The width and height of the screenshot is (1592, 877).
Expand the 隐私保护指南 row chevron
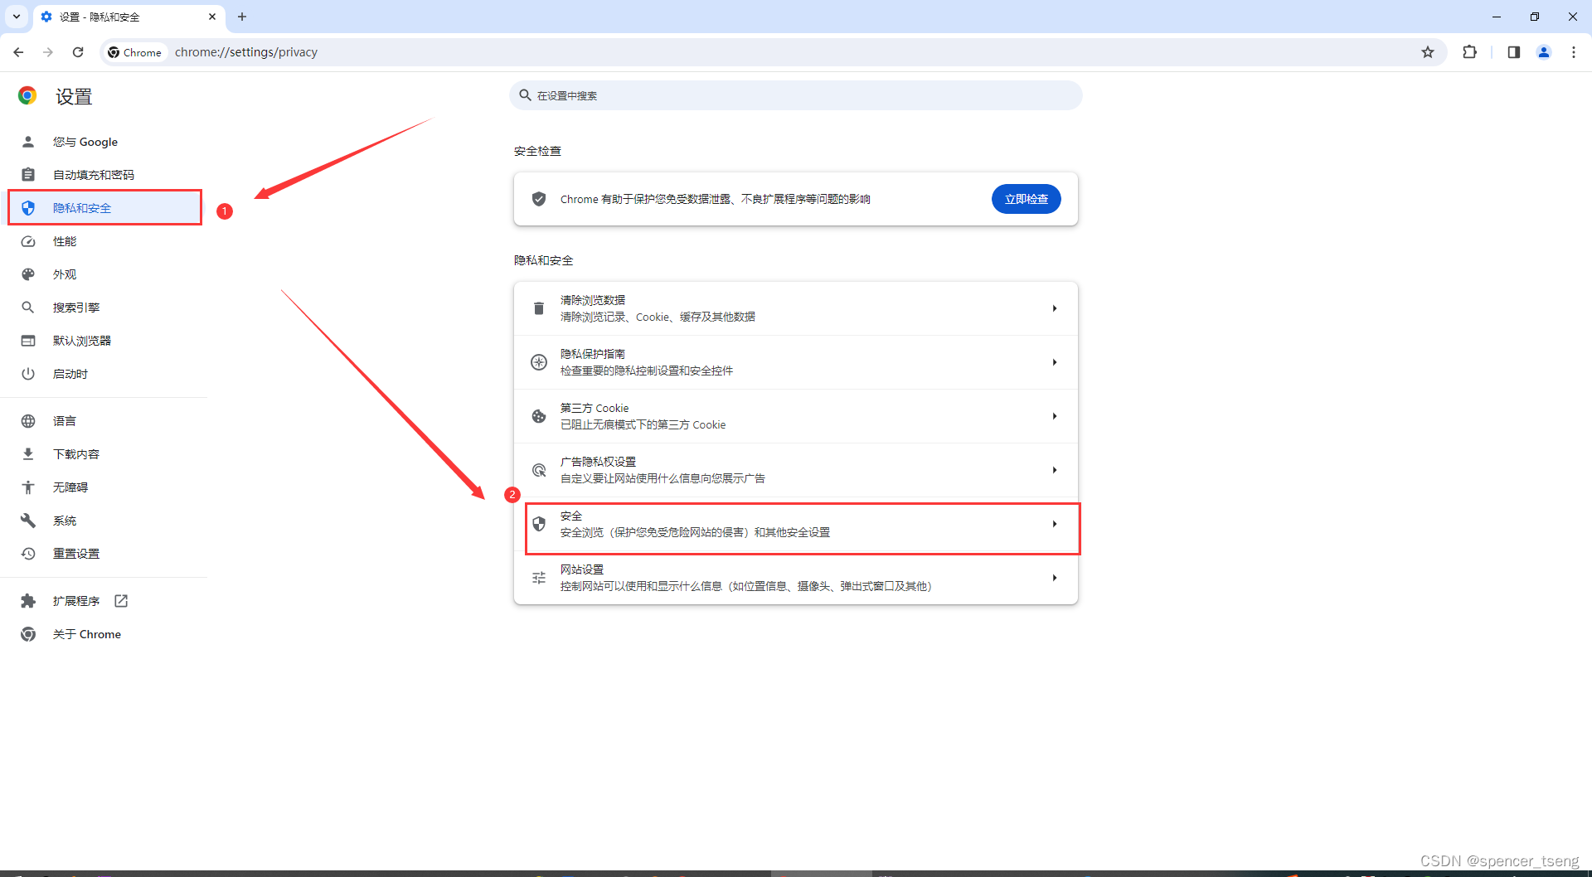(x=1054, y=362)
